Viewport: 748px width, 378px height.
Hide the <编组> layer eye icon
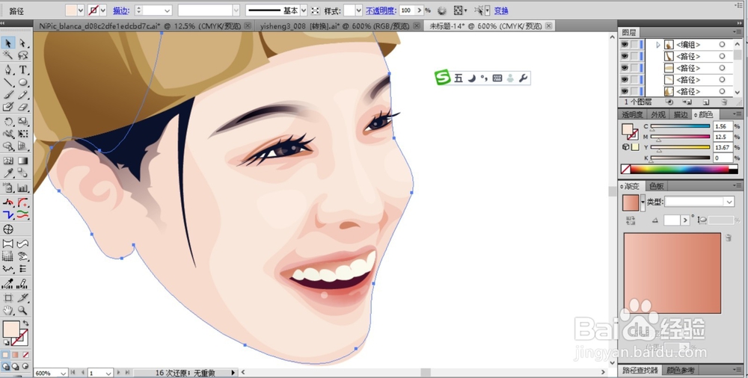coord(625,44)
